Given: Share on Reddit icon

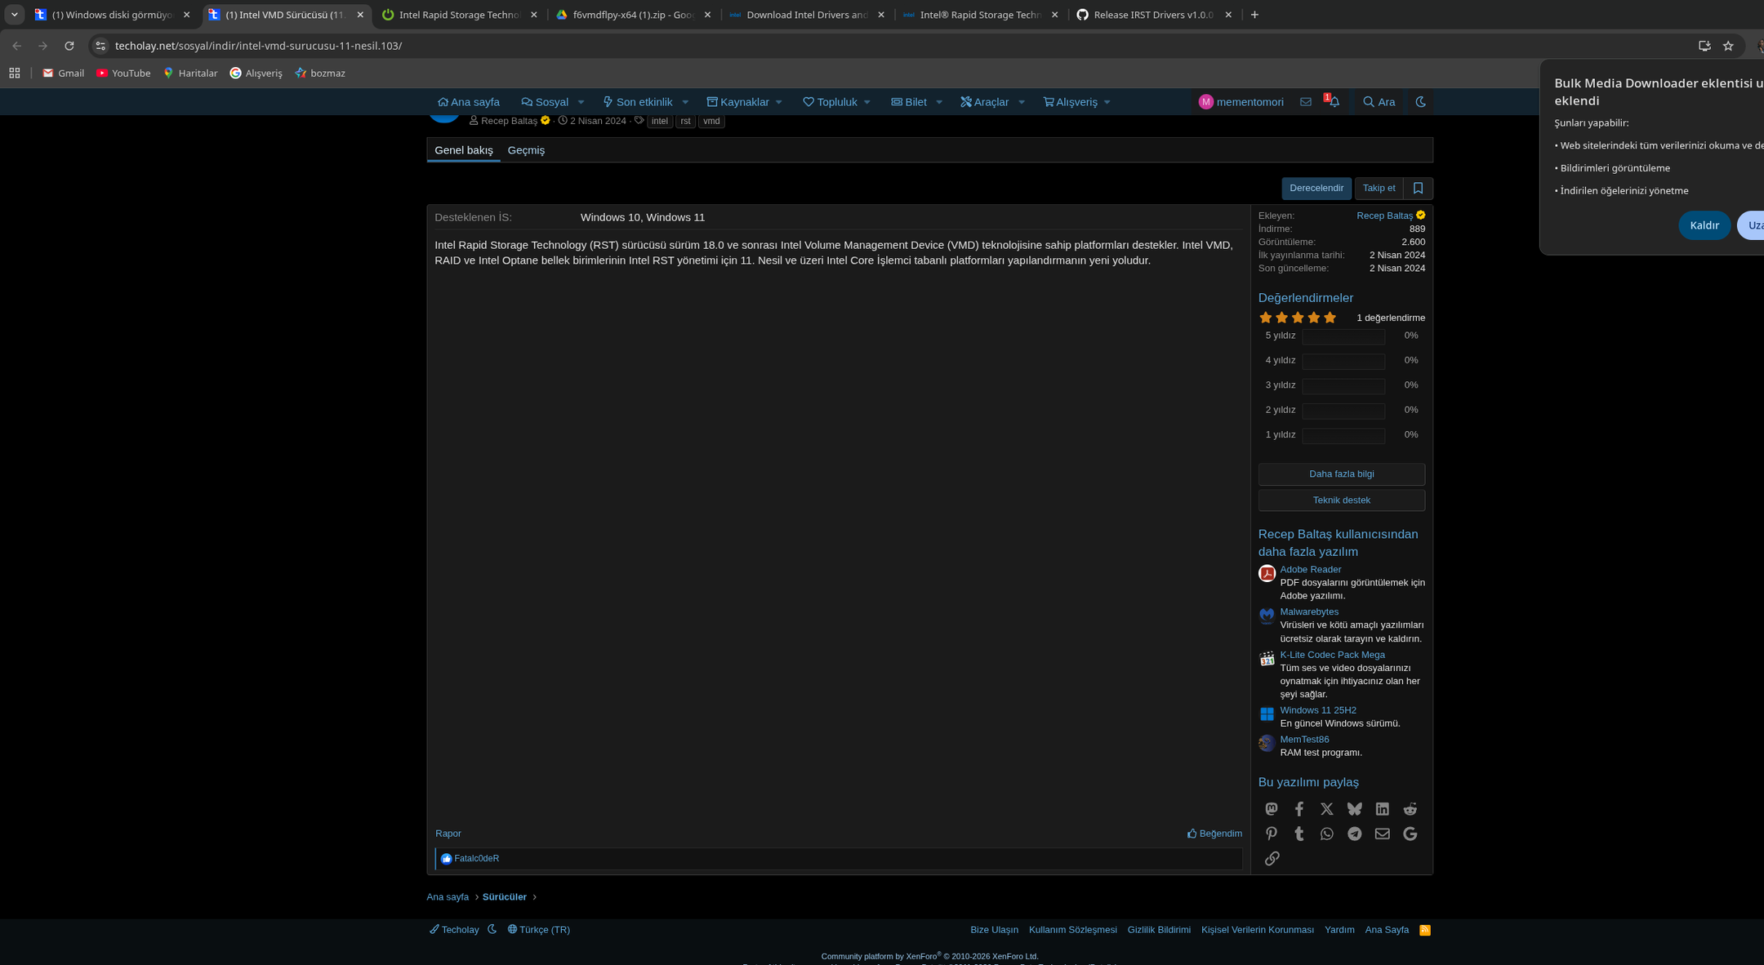Looking at the screenshot, I should 1410,809.
